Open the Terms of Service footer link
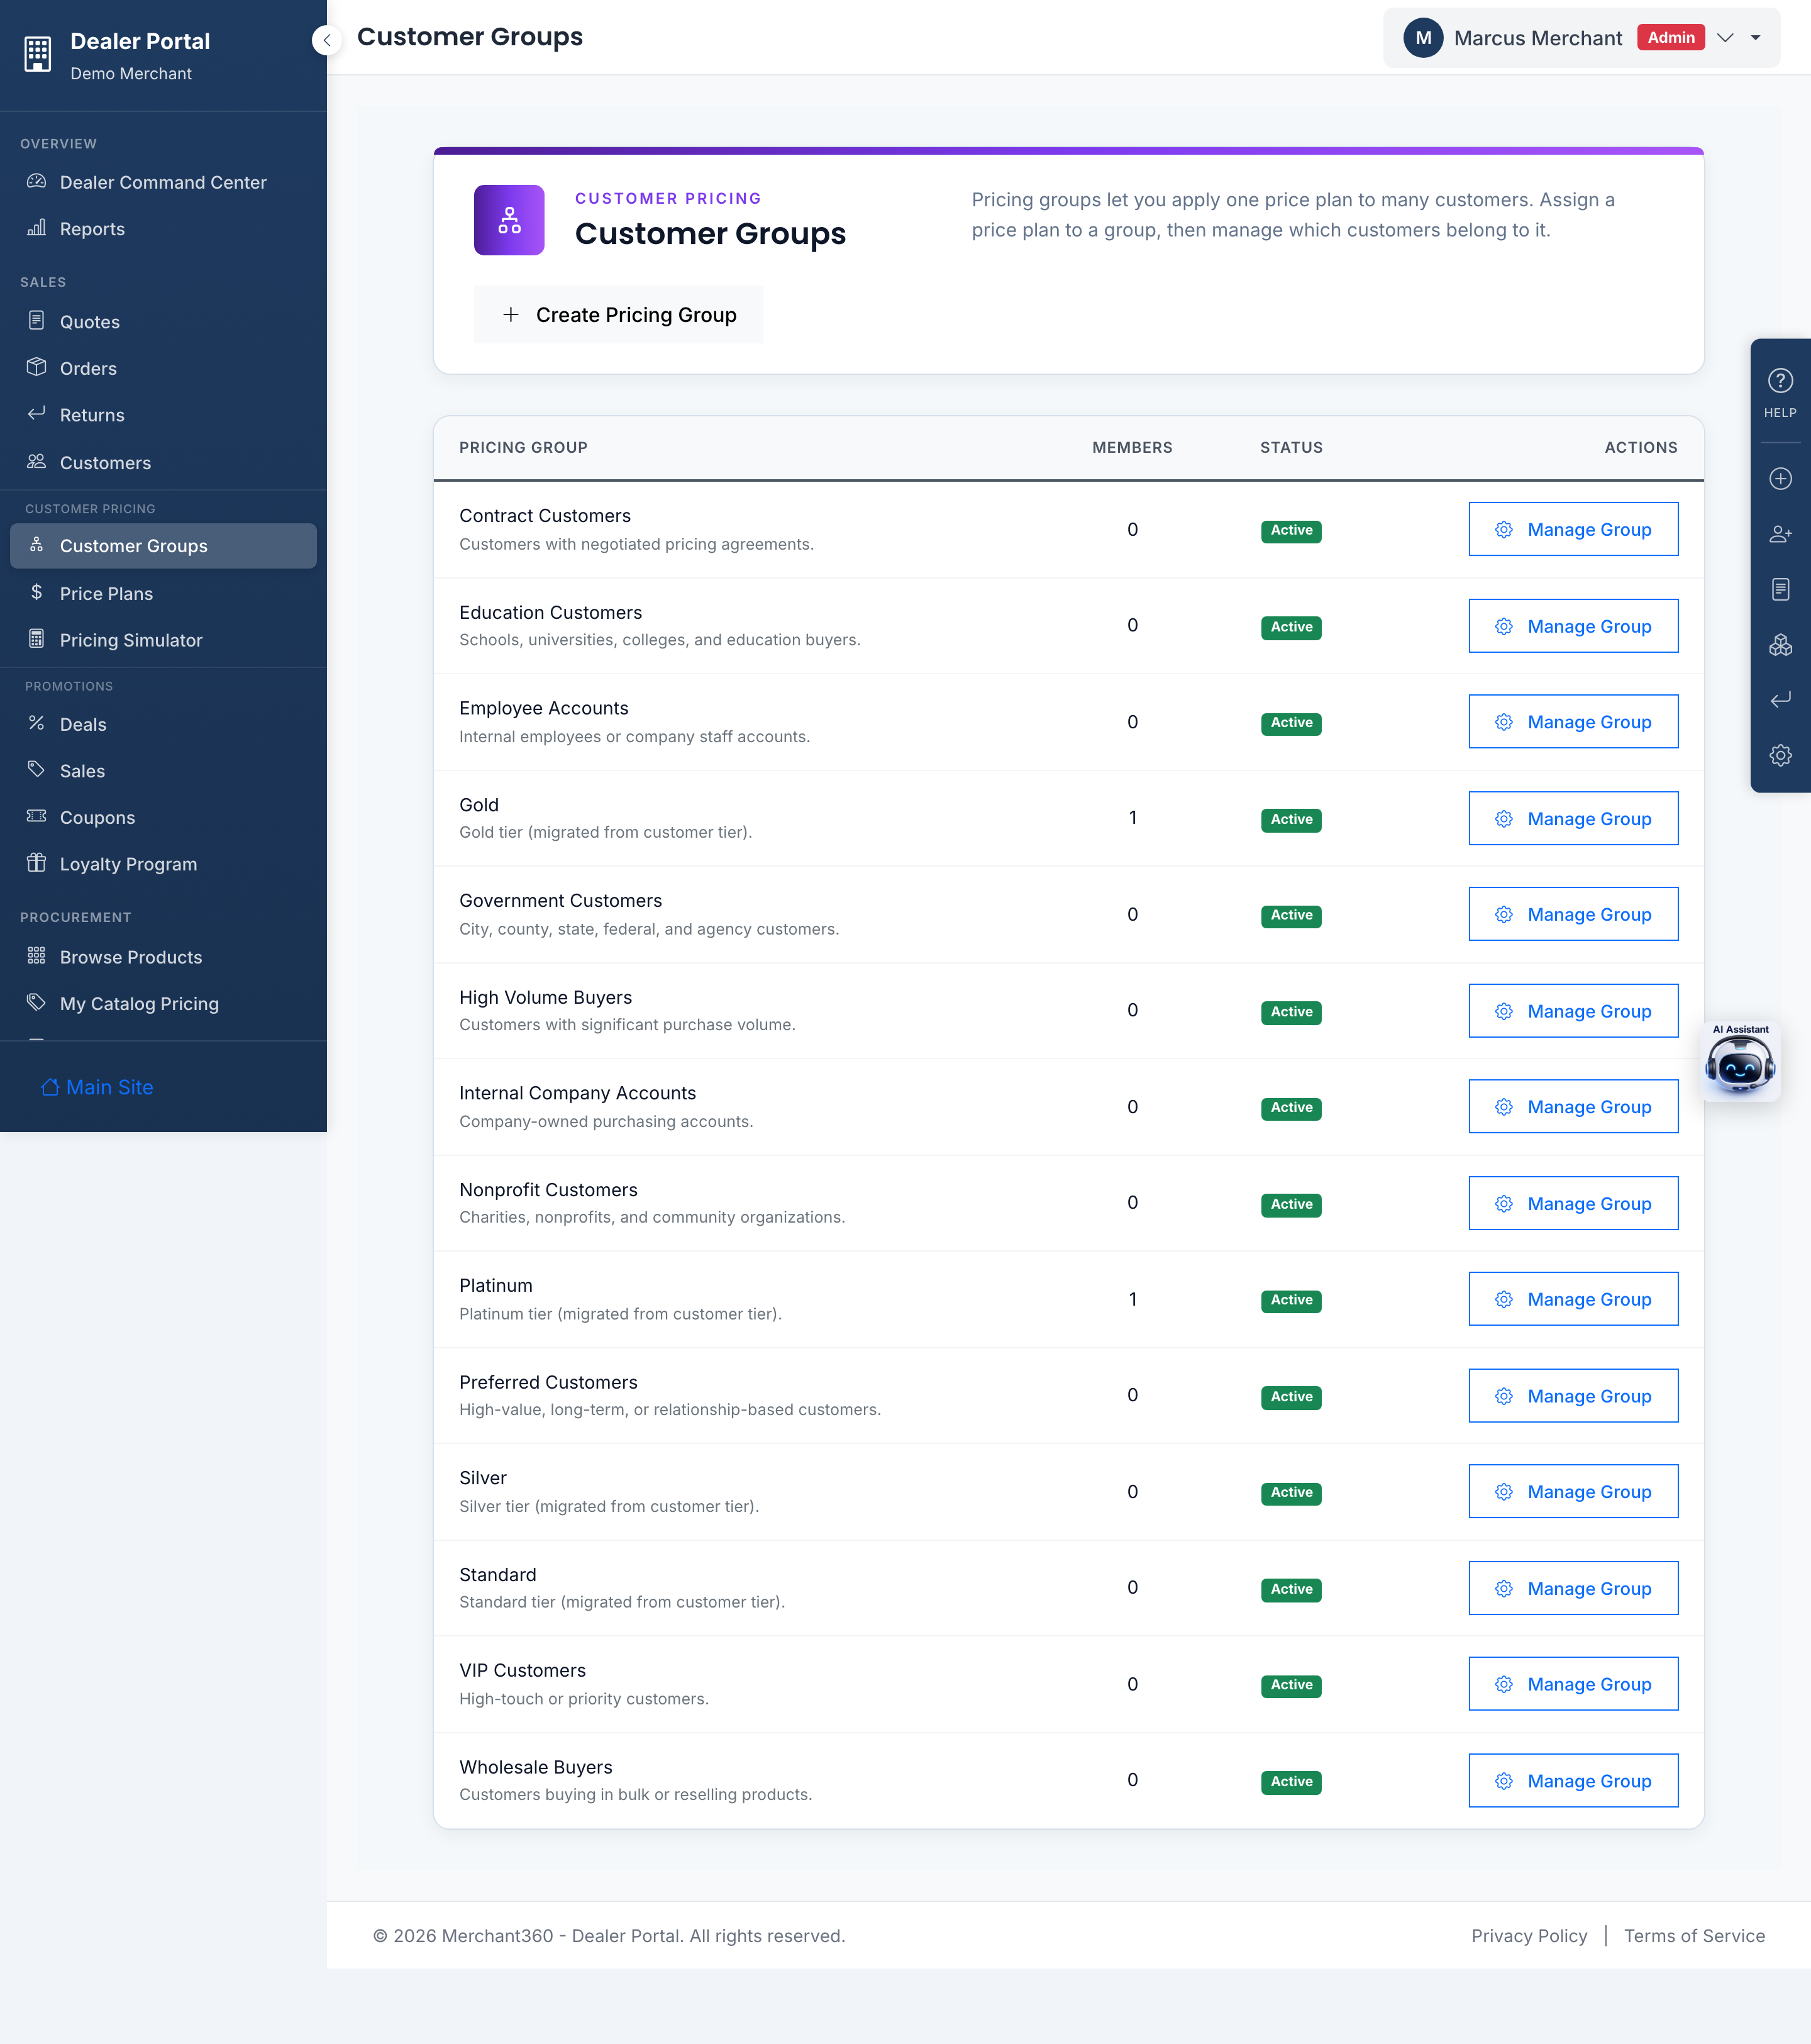The height and width of the screenshot is (2044, 1811). [x=1694, y=1936]
